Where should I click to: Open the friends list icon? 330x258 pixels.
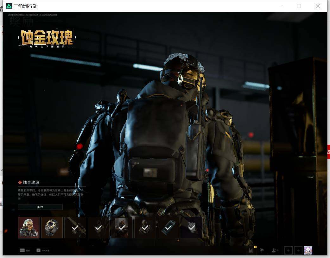(275, 250)
